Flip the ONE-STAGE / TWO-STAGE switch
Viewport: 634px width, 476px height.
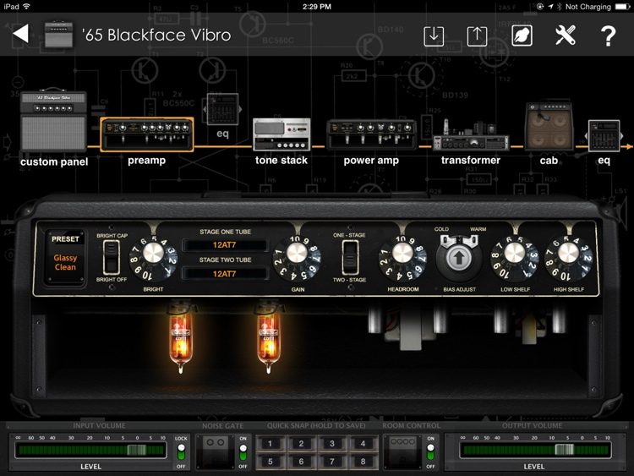click(350, 257)
